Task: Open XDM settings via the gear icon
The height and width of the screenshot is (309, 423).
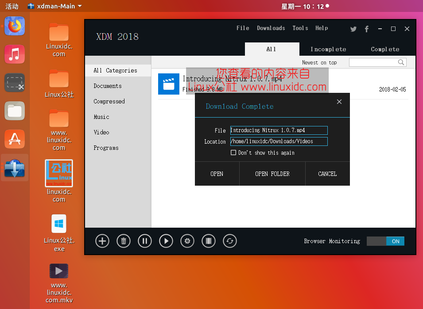Action: [x=187, y=241]
